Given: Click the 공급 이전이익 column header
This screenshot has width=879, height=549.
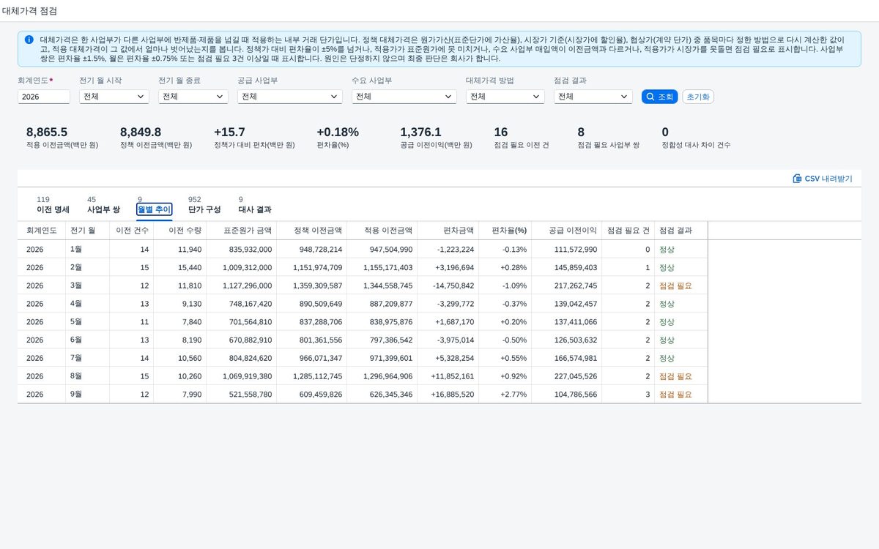Looking at the screenshot, I should point(567,231).
